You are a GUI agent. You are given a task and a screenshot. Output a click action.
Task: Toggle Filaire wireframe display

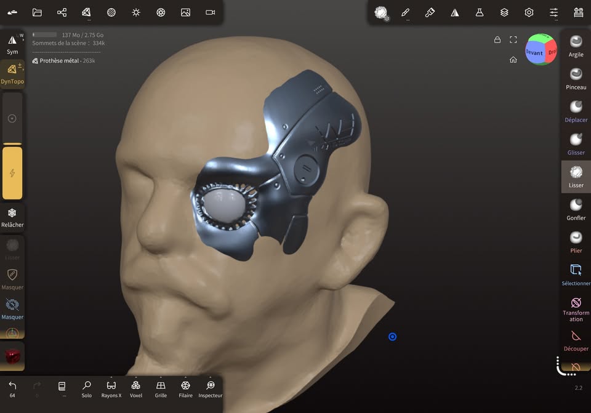[185, 388]
